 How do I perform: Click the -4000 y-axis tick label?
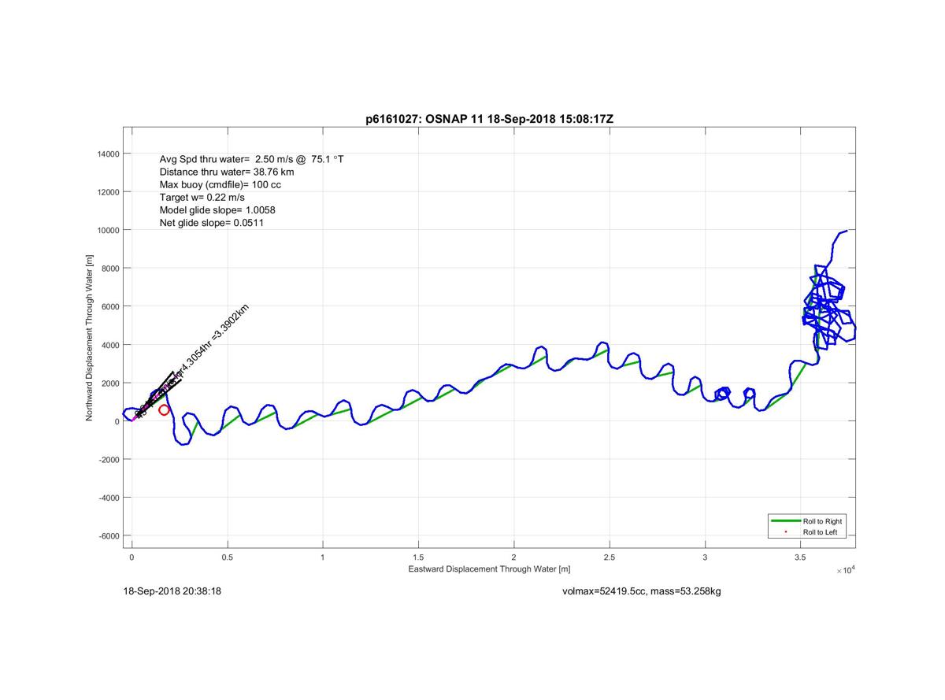coord(110,498)
